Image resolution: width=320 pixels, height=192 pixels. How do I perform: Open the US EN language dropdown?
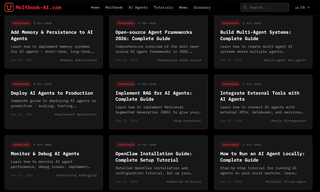point(302,7)
